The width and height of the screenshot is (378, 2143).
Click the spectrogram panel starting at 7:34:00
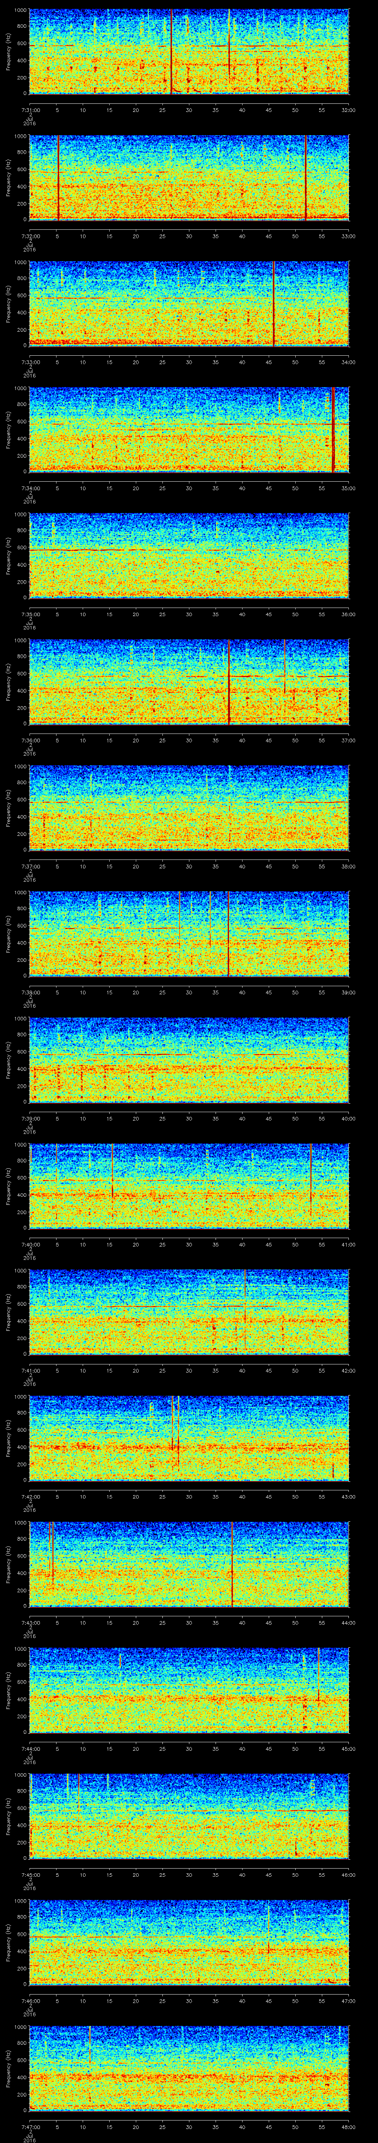[x=189, y=429]
